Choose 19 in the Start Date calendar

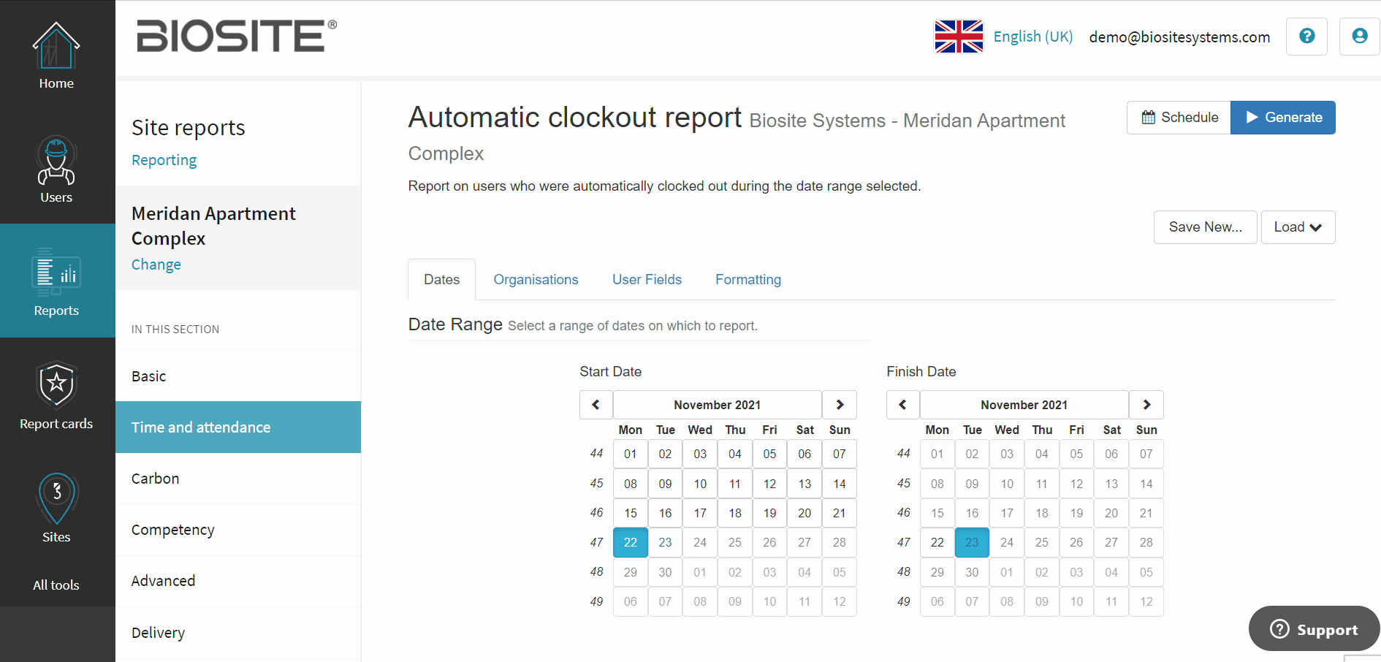pyautogui.click(x=769, y=513)
